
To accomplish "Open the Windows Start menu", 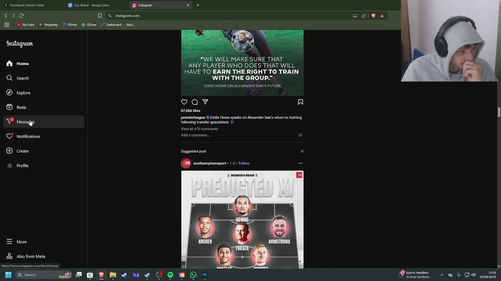I will point(8,275).
